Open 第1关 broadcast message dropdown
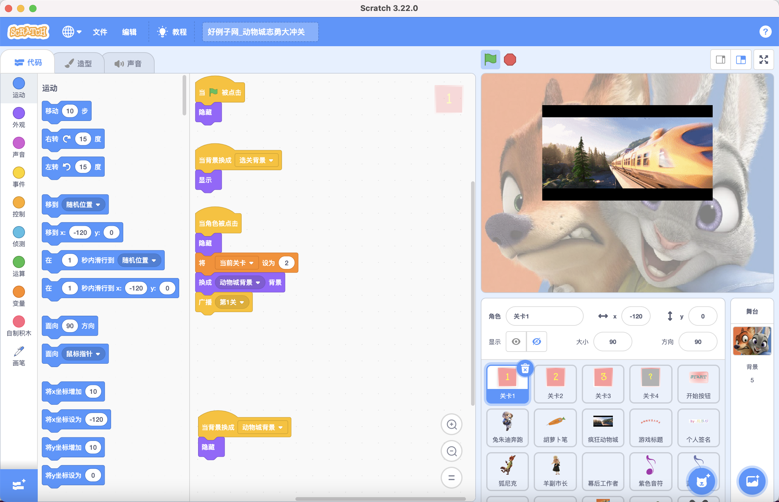This screenshot has width=779, height=502. point(232,302)
